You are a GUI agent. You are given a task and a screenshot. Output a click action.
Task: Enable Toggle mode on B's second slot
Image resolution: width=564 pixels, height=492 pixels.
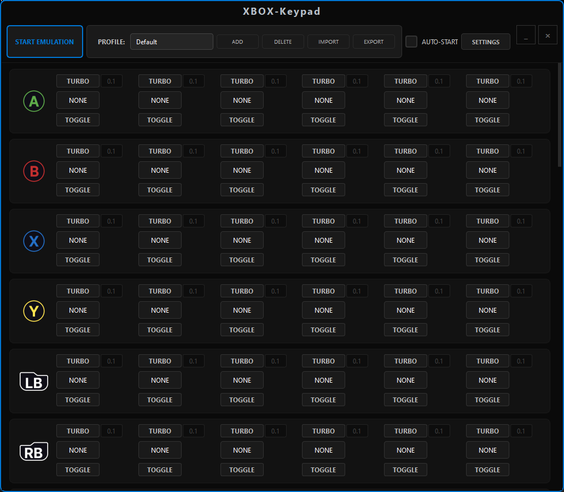coord(160,190)
